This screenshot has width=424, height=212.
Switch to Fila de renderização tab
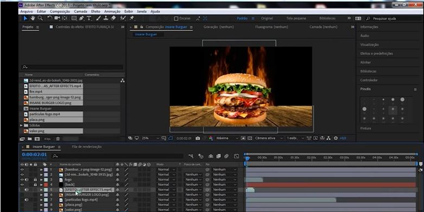(86, 146)
